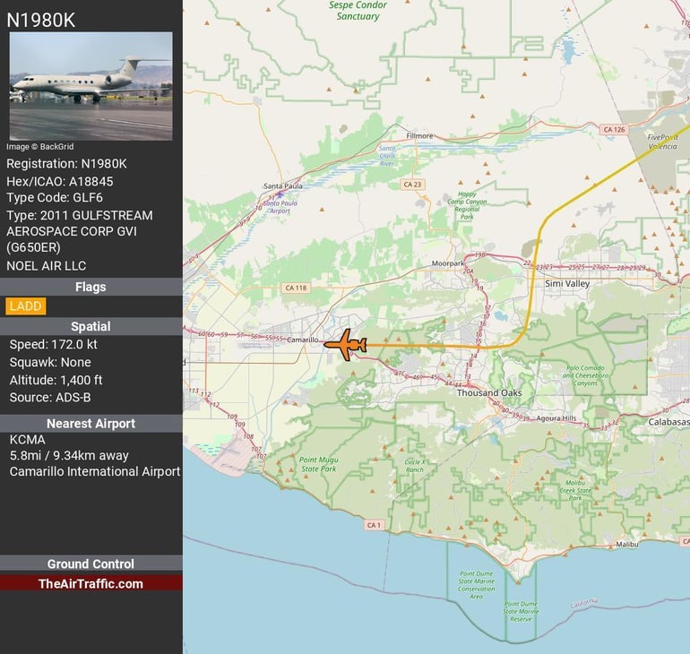Select the Simi Valley map label

point(566,284)
